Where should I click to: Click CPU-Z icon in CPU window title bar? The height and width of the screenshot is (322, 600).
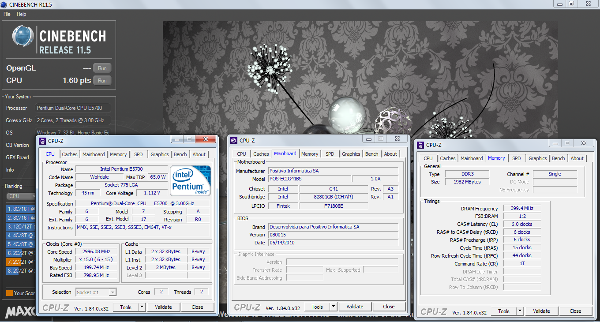point(42,141)
